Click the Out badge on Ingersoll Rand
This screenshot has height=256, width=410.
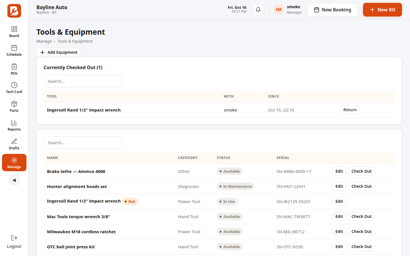[130, 201]
